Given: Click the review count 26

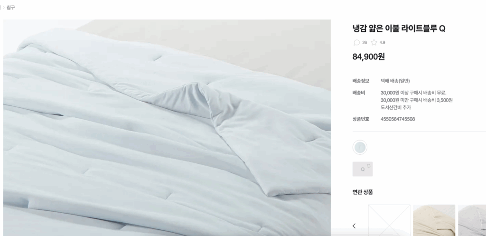Looking at the screenshot, I should 364,42.
